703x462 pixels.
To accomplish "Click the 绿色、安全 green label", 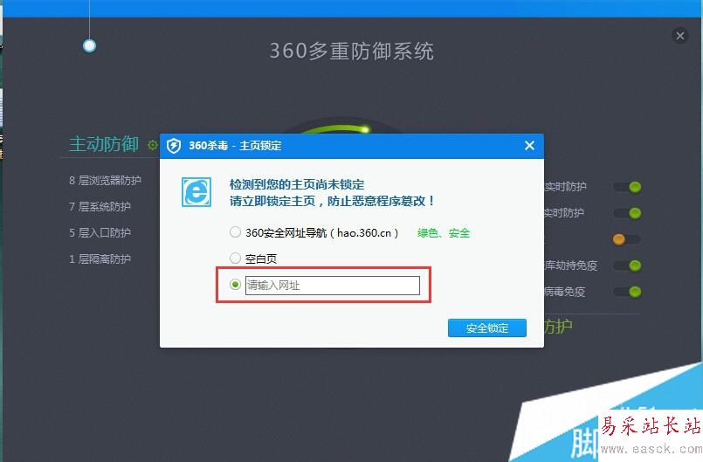I will click(443, 233).
